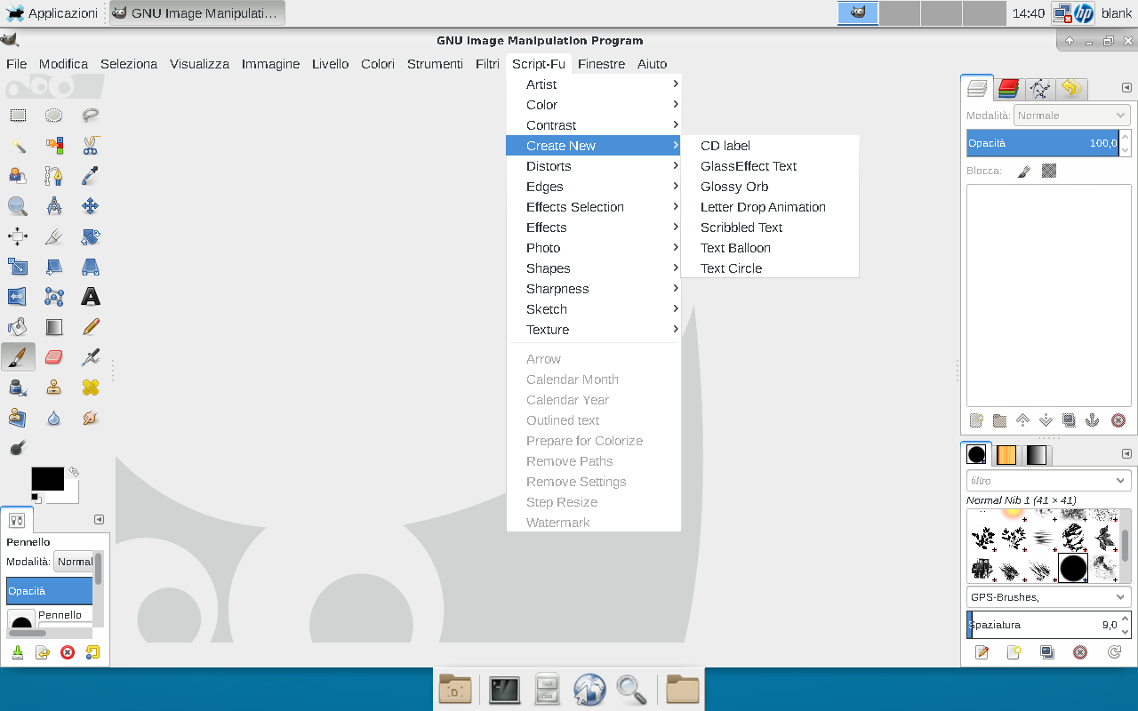The height and width of the screenshot is (711, 1138).
Task: Select the Foreground Select tool
Action: (x=18, y=175)
